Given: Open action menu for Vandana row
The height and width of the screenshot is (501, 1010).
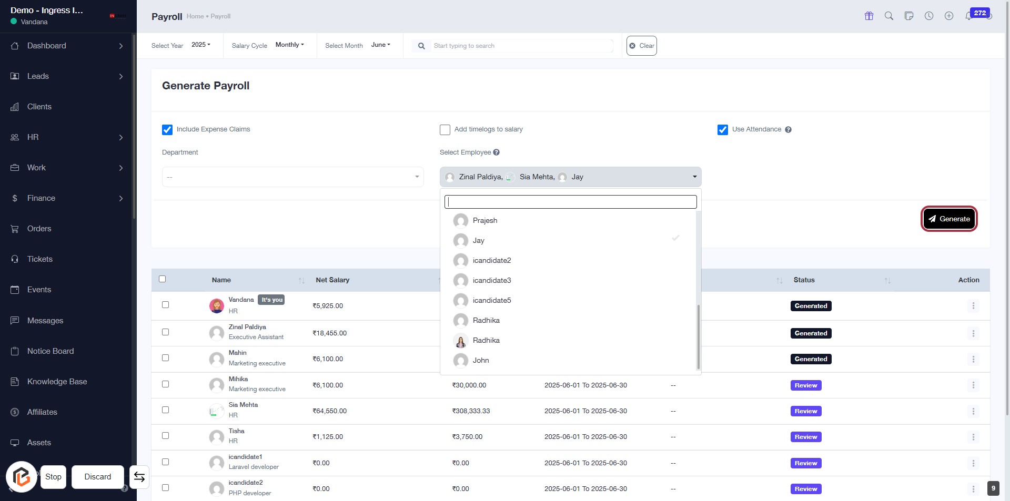Looking at the screenshot, I should click(973, 306).
